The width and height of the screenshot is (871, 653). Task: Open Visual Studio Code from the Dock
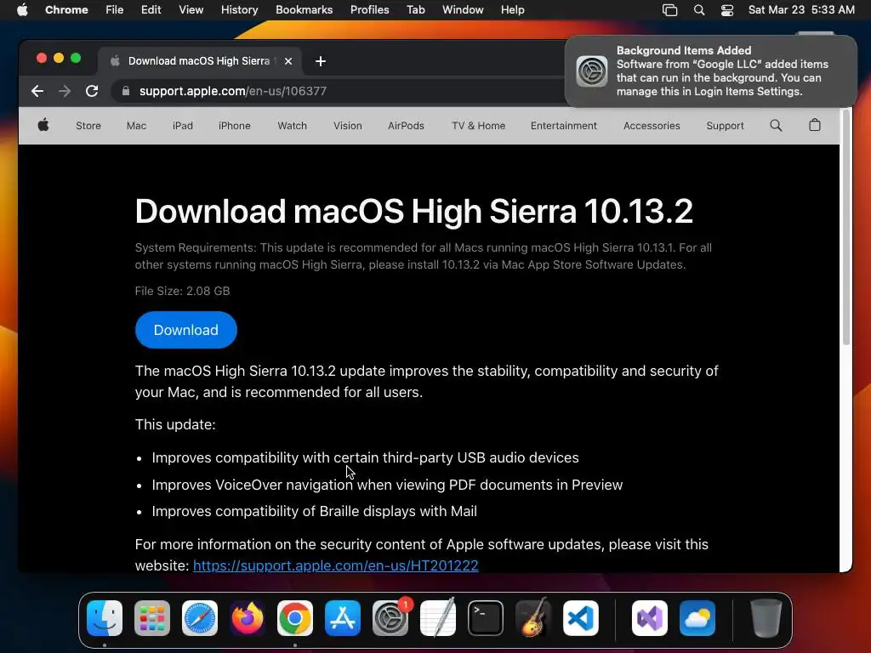click(581, 617)
